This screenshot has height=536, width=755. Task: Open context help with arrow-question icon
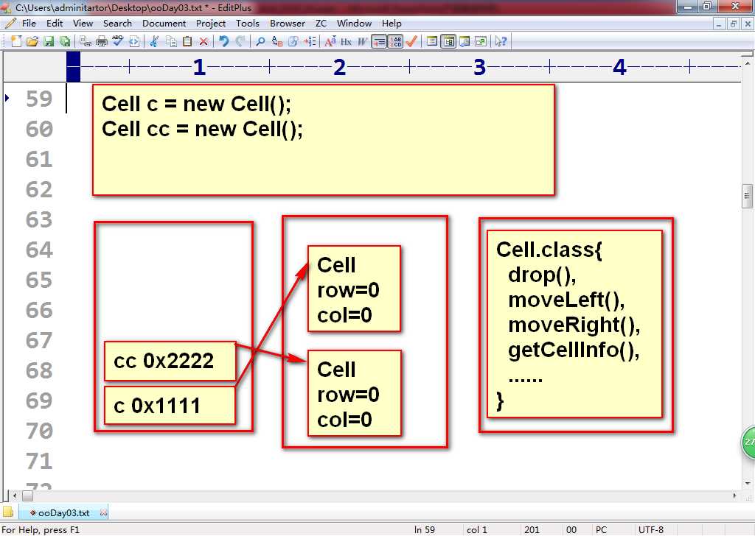pos(501,42)
